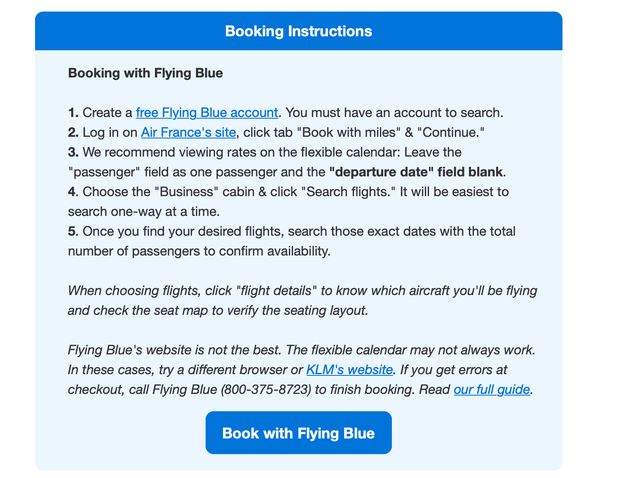Click the bold step number 4
This screenshot has width=642, height=478.
pos(72,192)
